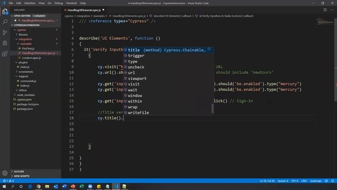The image size is (337, 190).
Task: Open the Help menu
Action: pyautogui.click(x=83, y=3)
